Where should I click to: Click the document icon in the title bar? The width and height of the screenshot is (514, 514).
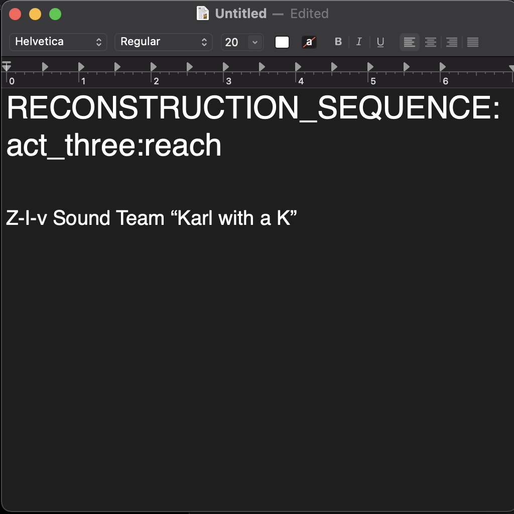[203, 14]
